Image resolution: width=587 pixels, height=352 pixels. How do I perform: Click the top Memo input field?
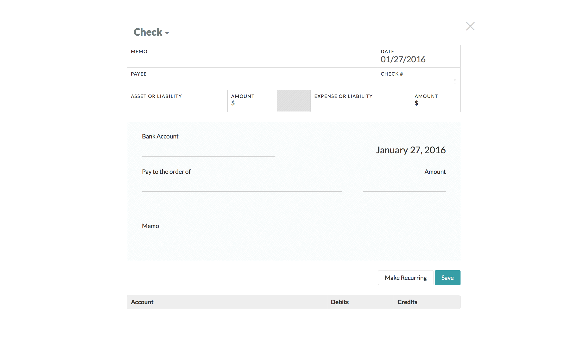pos(251,59)
